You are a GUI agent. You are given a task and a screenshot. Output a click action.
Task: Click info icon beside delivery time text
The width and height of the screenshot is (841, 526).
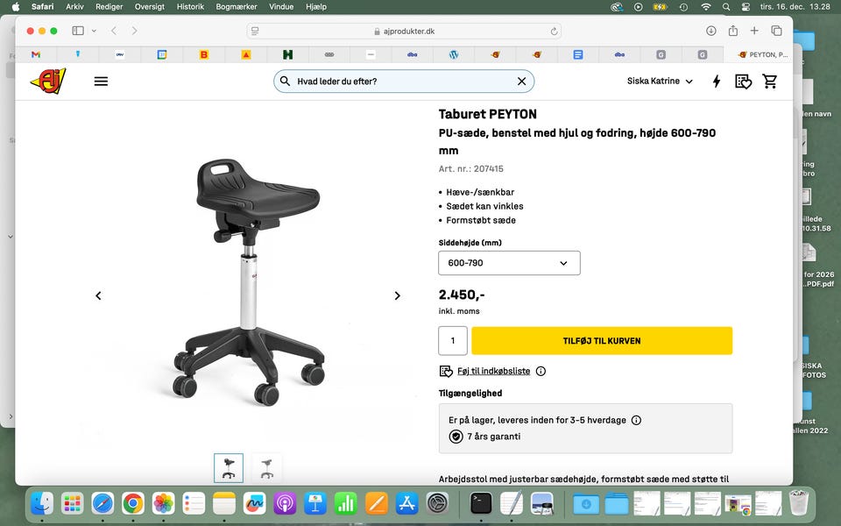point(636,420)
